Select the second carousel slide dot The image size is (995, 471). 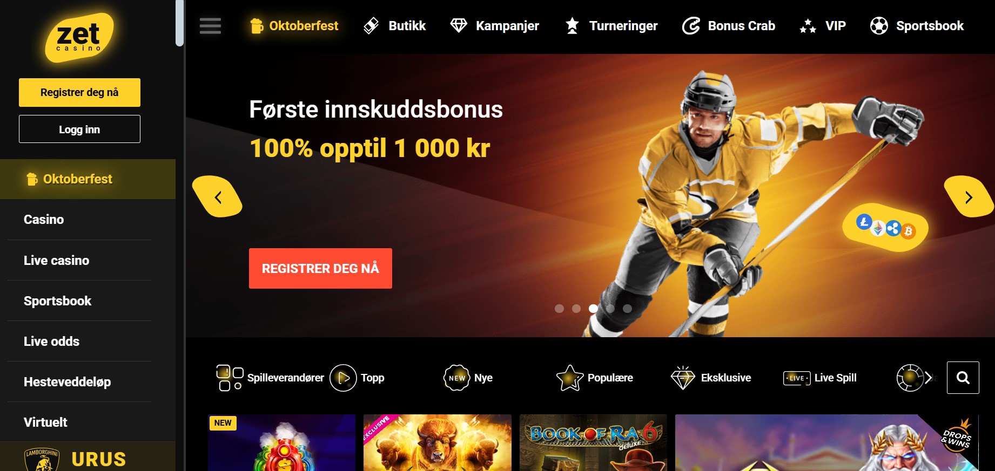[576, 309]
